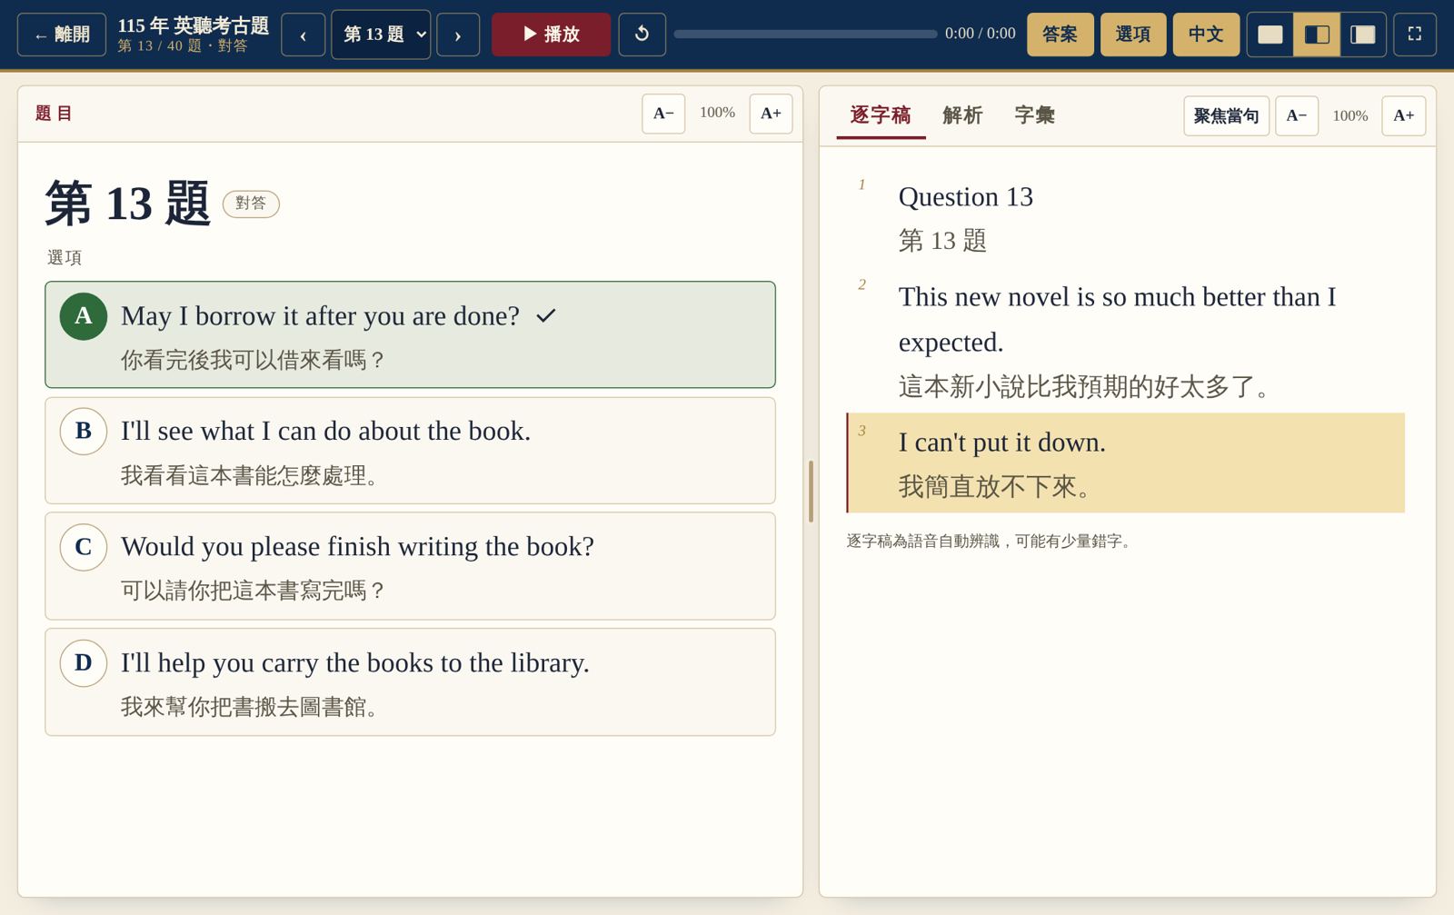Viewport: 1454px width, 915px height.
Task: Click the 離開 exit button
Action: [62, 35]
